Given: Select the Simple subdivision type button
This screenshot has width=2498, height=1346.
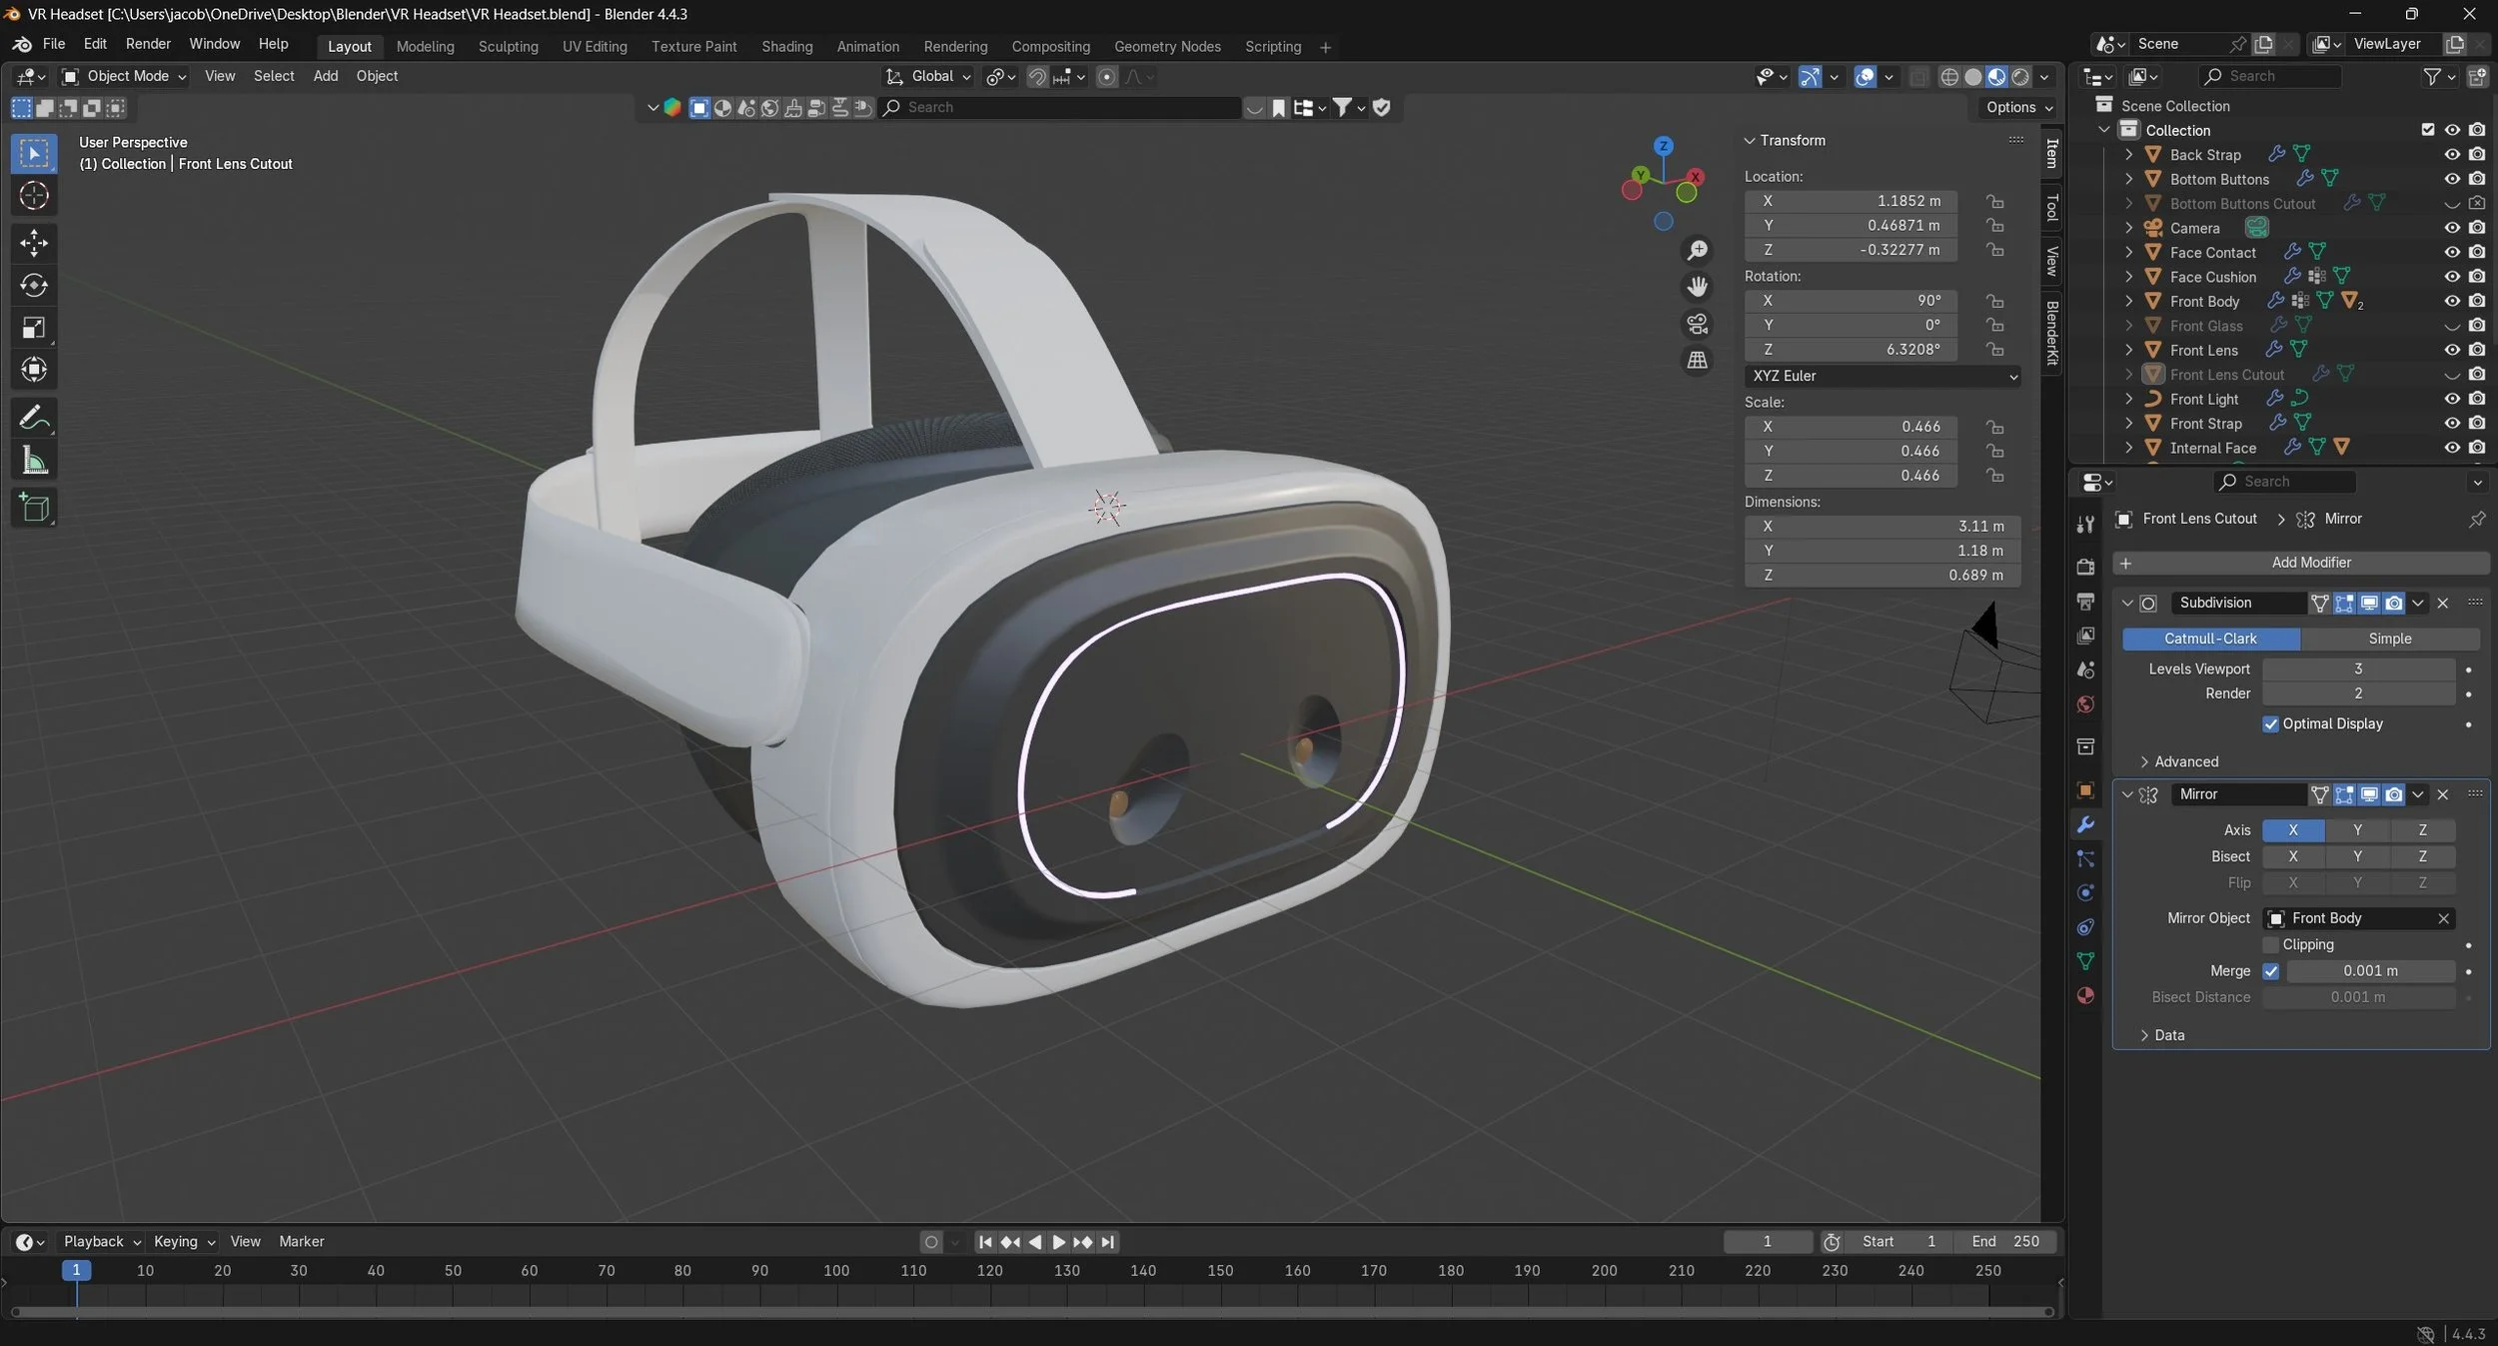Looking at the screenshot, I should (2389, 639).
